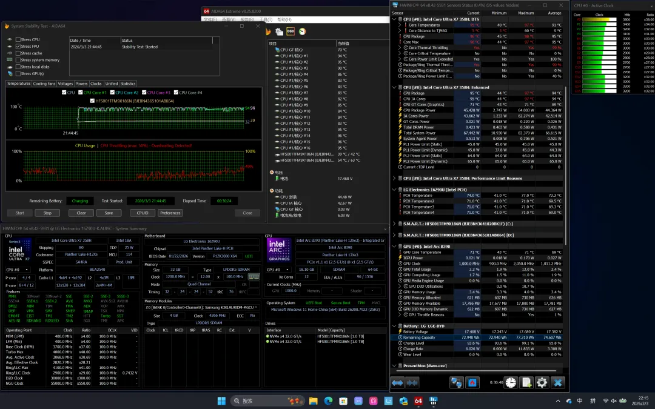Click Close button in stability test
The image size is (655, 409).
pyautogui.click(x=247, y=213)
